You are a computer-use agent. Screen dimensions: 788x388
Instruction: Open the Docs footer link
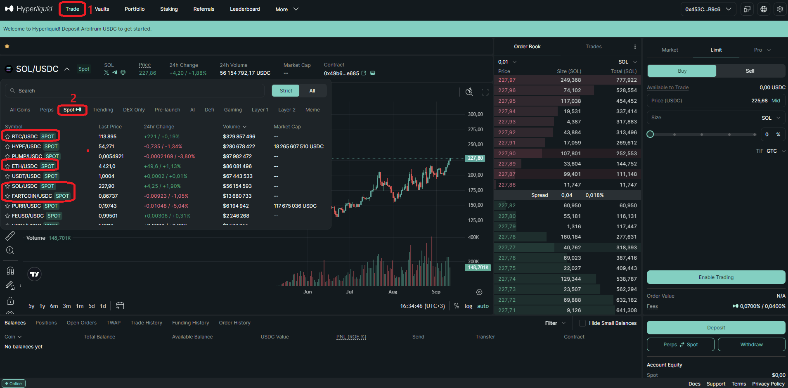[694, 384]
